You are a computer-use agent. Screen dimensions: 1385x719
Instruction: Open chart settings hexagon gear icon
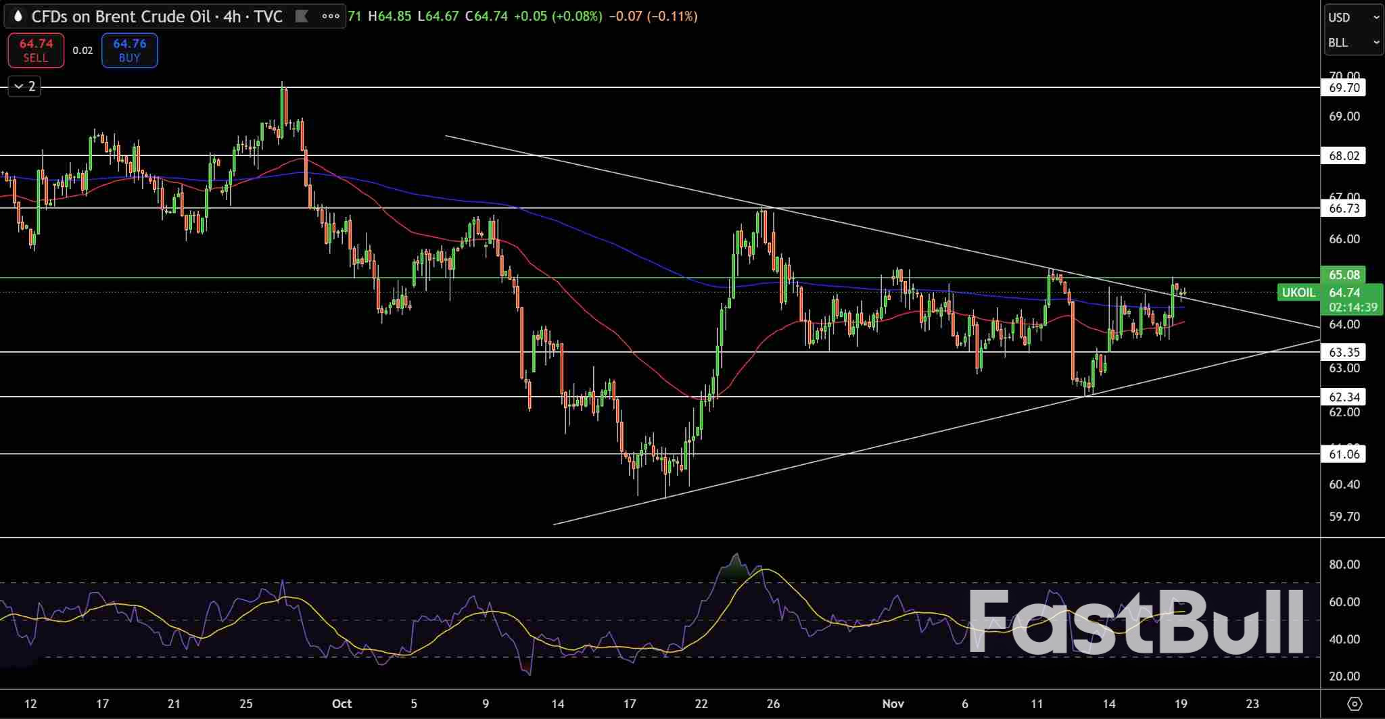tap(1354, 703)
